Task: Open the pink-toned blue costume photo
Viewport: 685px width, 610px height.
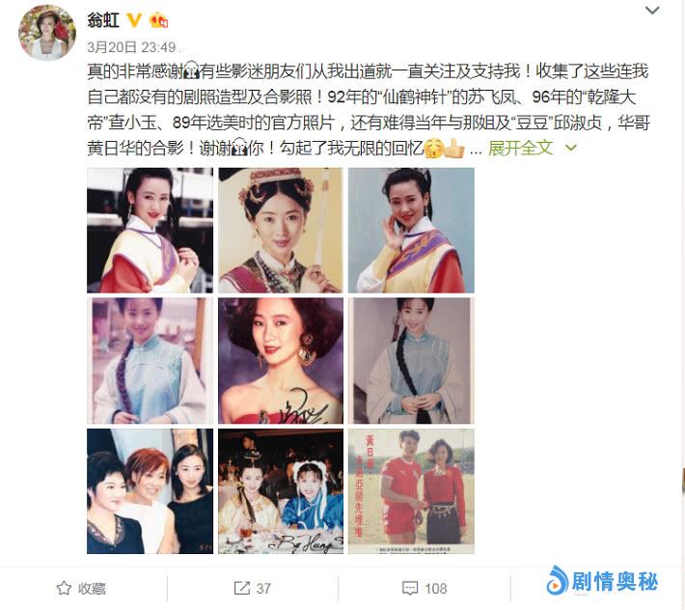Action: tap(150, 361)
